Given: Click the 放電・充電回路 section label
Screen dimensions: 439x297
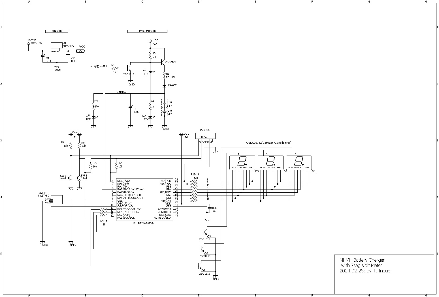Looking at the screenshot, I should tap(147, 31).
